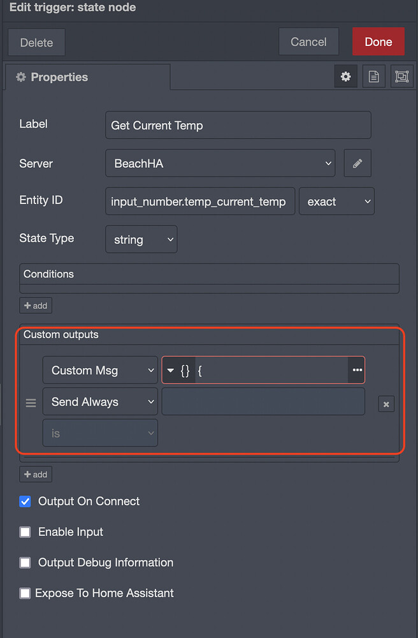
Task: Click the pencil icon to edit BeachHA server
Action: [x=357, y=163]
